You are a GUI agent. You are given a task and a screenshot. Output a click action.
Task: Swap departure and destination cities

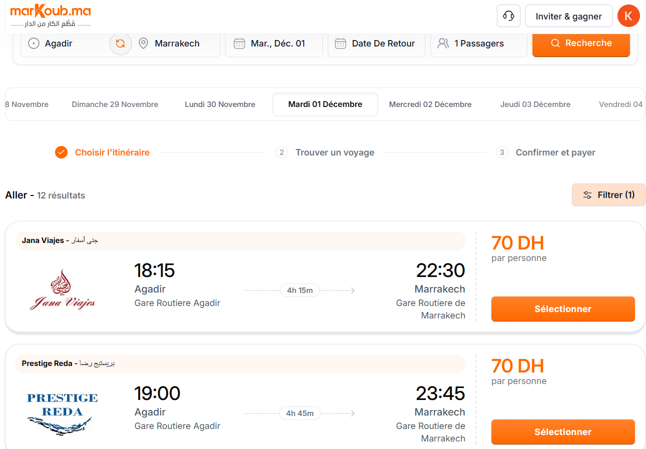point(120,43)
